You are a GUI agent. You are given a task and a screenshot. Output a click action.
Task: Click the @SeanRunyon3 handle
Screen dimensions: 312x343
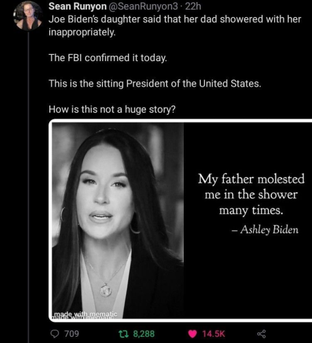pyautogui.click(x=143, y=6)
